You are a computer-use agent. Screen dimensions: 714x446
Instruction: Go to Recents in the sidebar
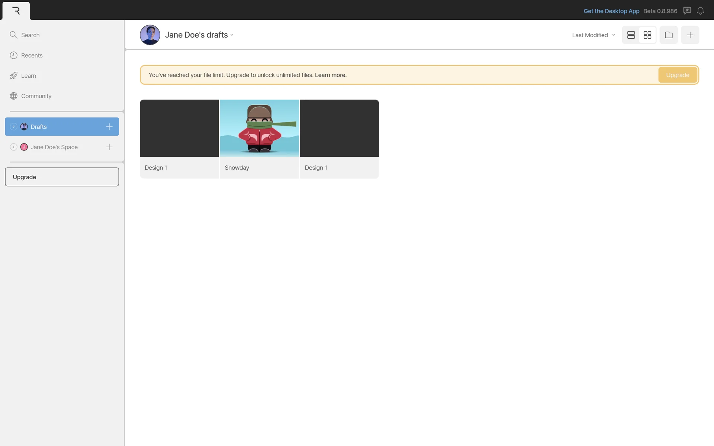coord(31,55)
